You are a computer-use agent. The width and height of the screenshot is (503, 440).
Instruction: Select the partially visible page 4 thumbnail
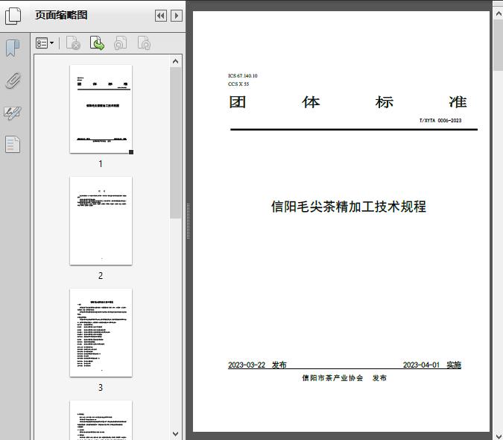101,420
